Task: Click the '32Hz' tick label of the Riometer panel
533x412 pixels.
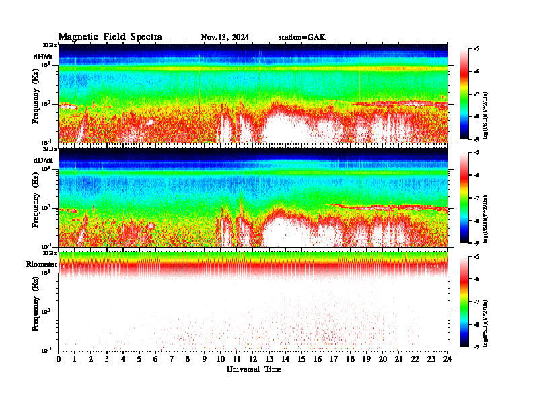Action: point(50,253)
